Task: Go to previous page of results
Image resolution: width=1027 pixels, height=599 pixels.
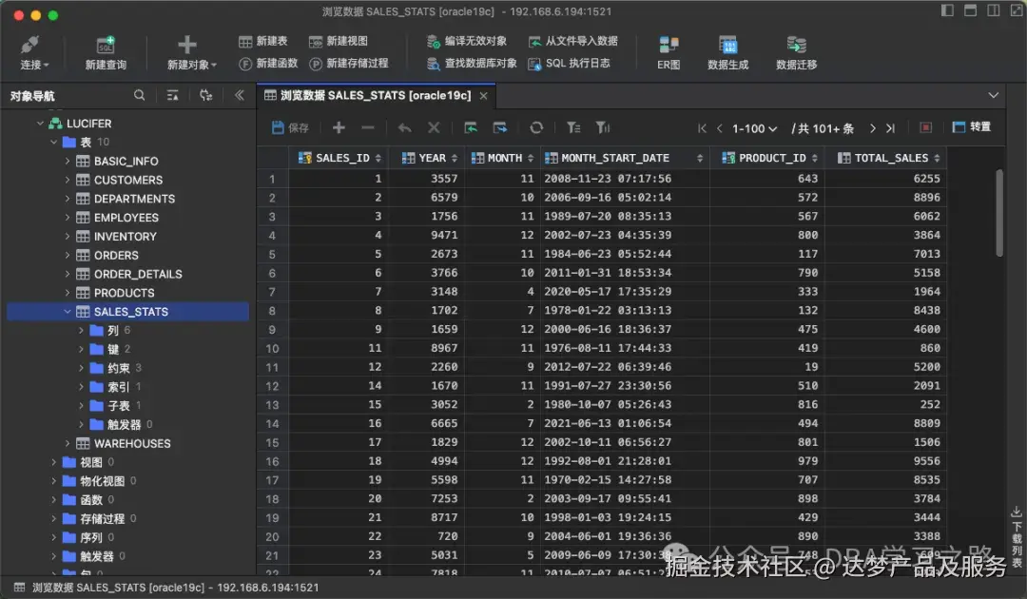Action: click(x=720, y=128)
